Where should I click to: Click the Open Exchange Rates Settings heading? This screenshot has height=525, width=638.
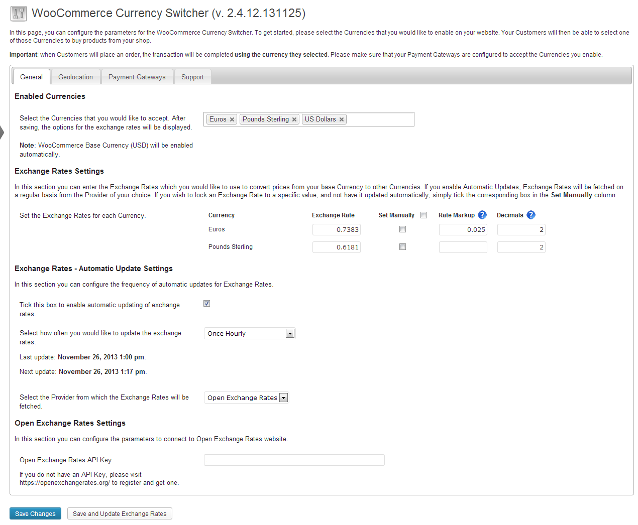tap(70, 423)
